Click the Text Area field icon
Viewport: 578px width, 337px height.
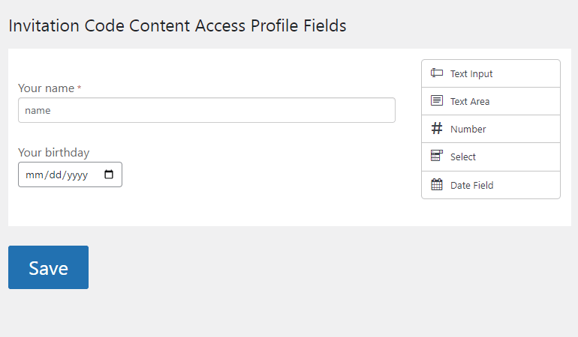pos(437,101)
